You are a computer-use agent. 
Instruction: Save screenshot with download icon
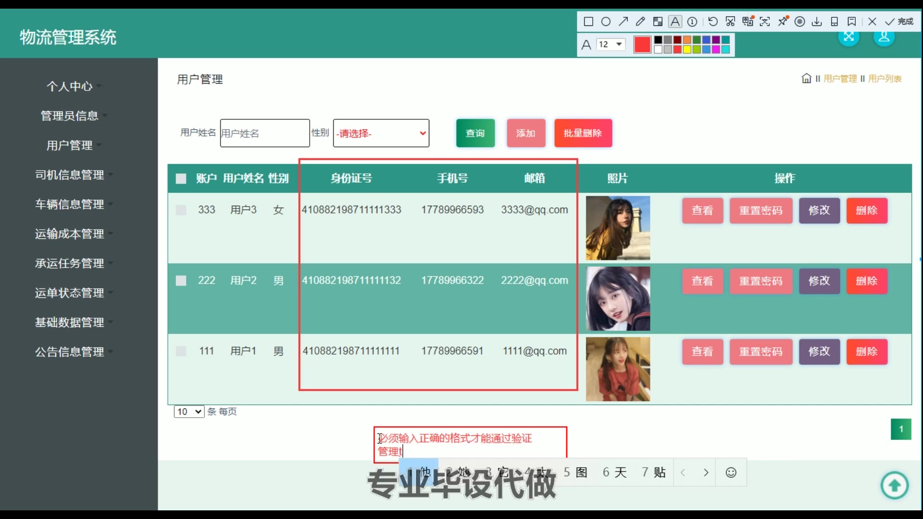point(817,22)
